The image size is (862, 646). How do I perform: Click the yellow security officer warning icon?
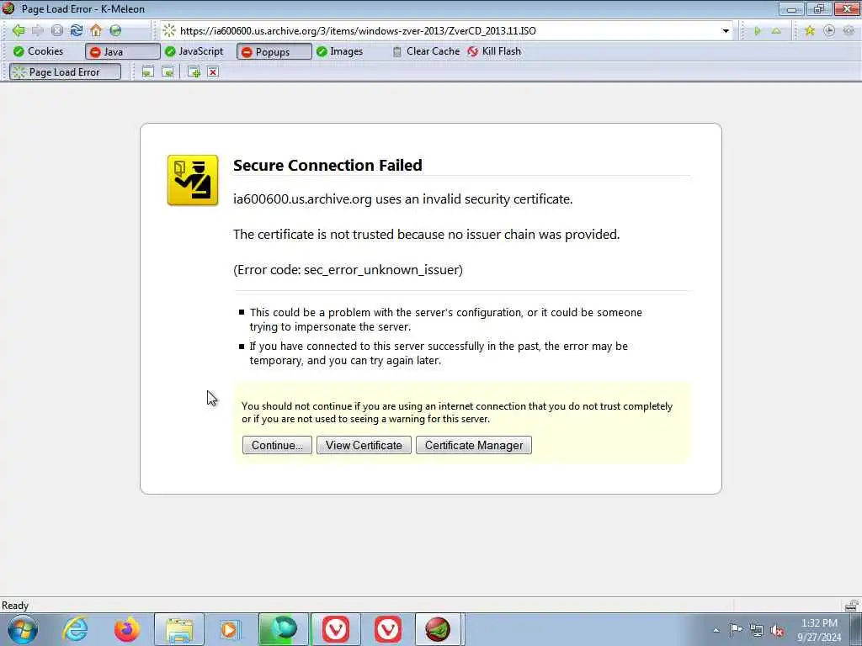[193, 180]
